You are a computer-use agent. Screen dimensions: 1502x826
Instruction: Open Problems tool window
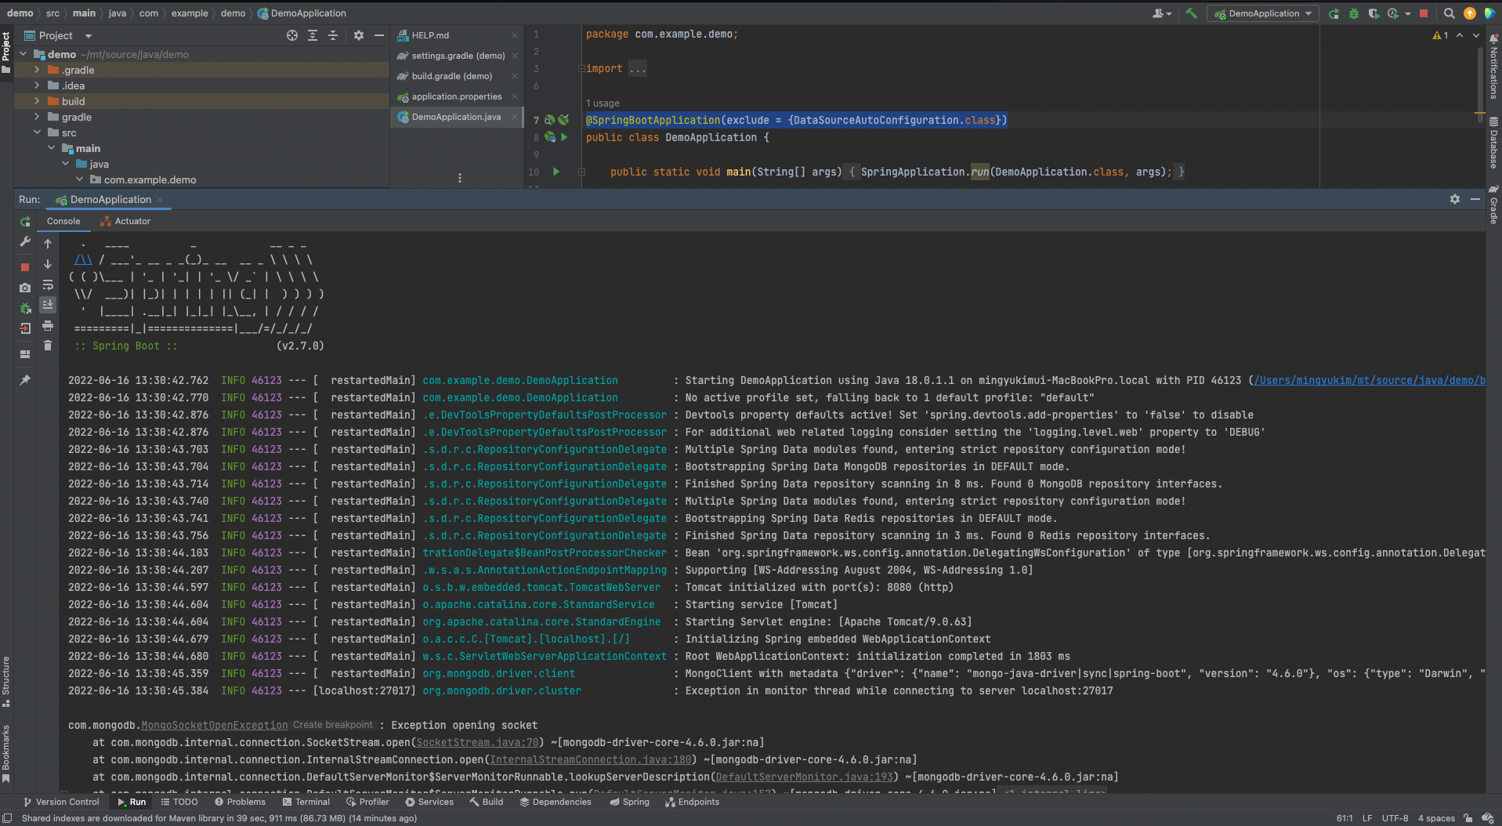(x=240, y=802)
